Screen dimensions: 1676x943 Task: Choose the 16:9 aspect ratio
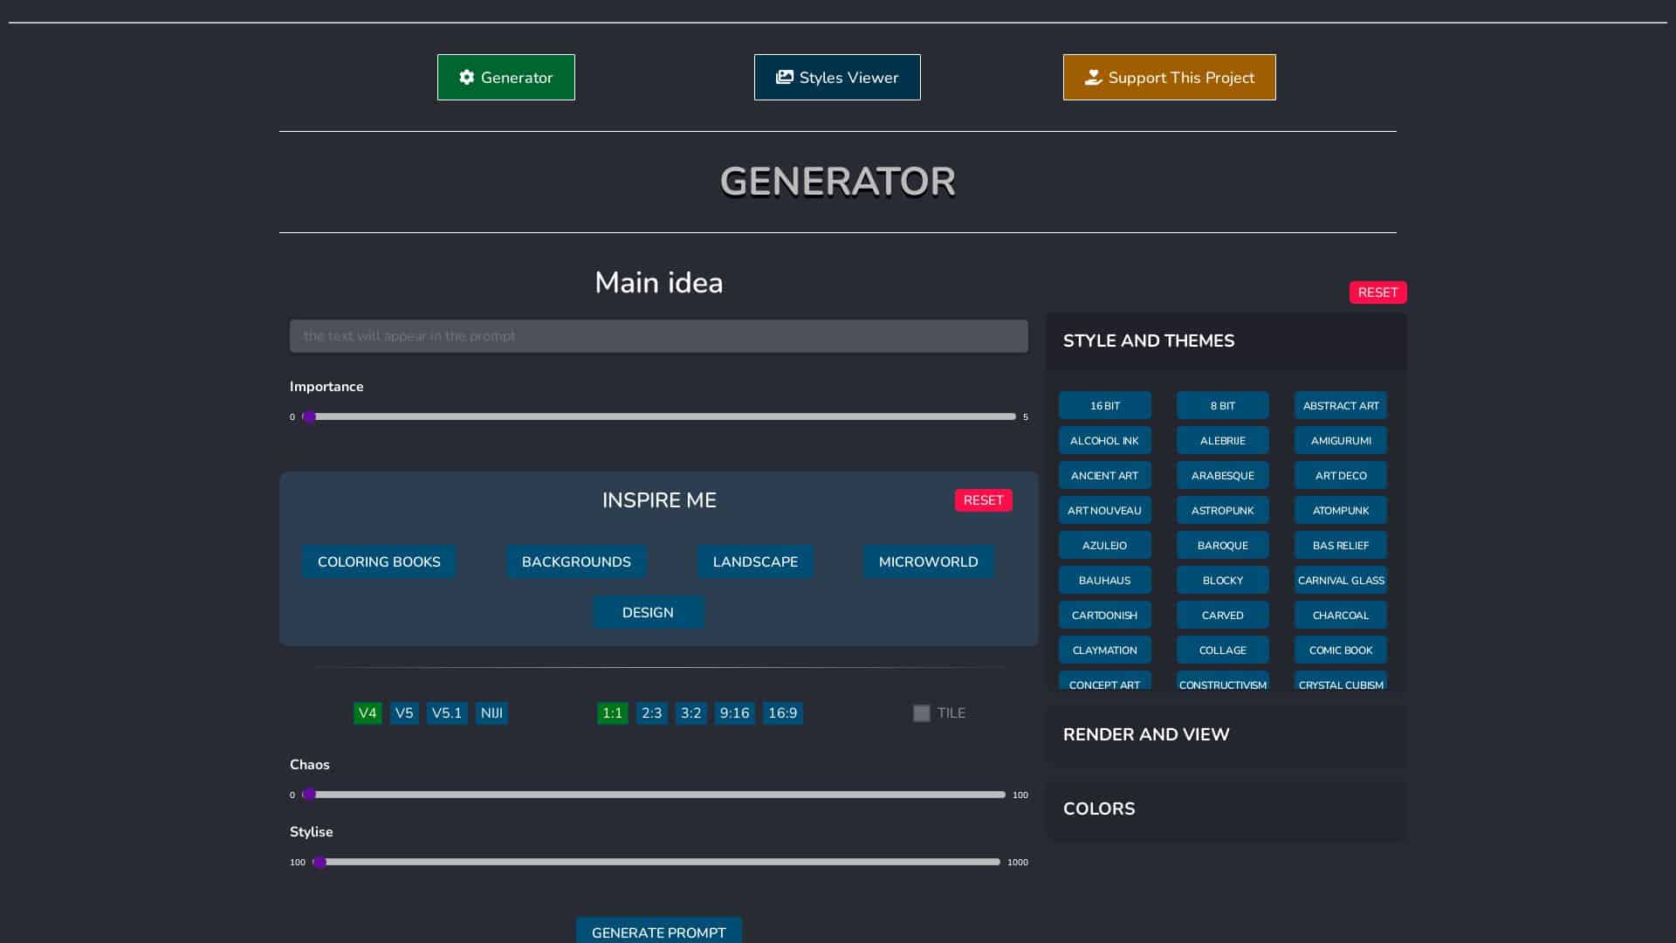click(x=782, y=713)
